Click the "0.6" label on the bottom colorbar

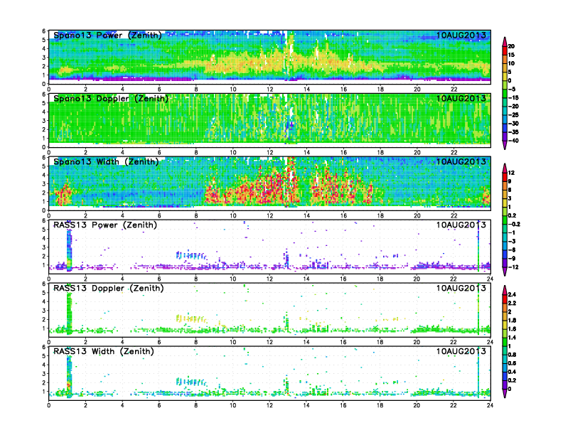(513, 363)
